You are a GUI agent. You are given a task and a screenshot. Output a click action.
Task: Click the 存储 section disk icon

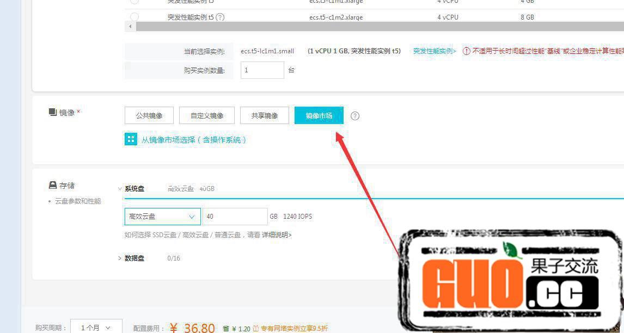[53, 185]
